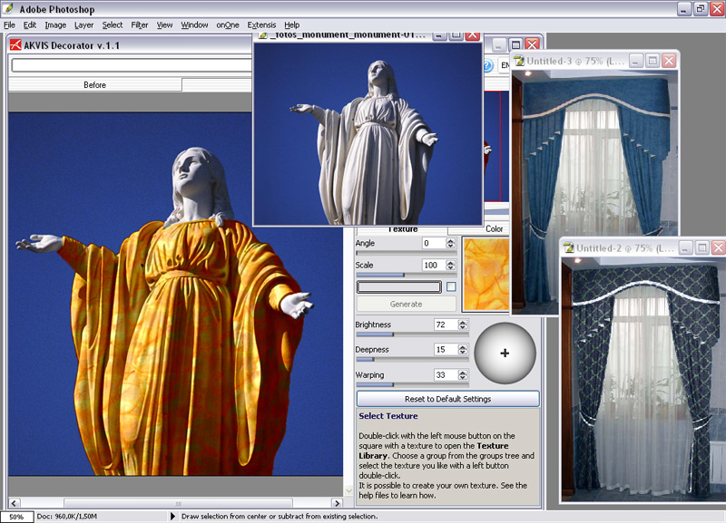Close the AKVIS Decorator window
This screenshot has width=726, height=523.
[x=533, y=44]
